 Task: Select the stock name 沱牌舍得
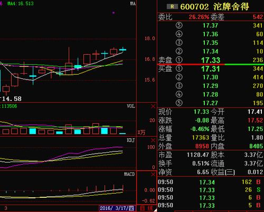pyautogui.click(x=231, y=7)
